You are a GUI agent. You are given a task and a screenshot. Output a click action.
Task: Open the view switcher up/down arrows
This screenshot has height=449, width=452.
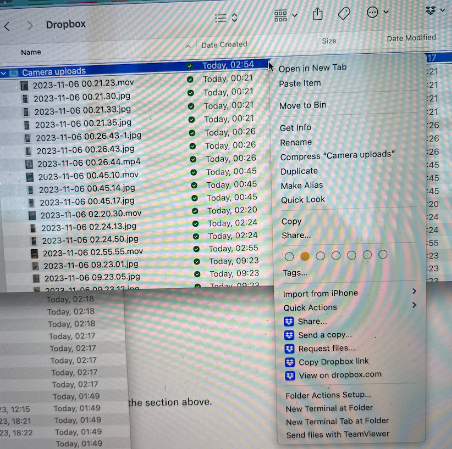click(235, 18)
